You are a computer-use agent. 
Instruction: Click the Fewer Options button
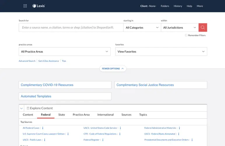pyautogui.click(x=113, y=69)
